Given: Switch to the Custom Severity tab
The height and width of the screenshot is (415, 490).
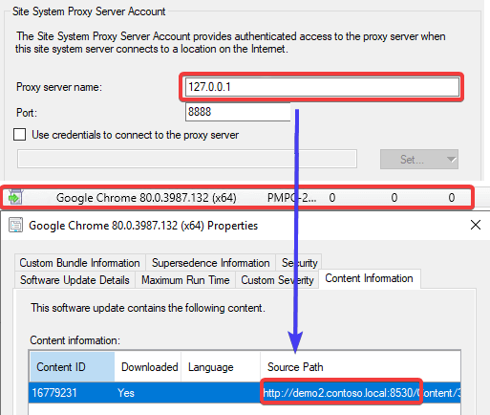Looking at the screenshot, I should pos(277,280).
